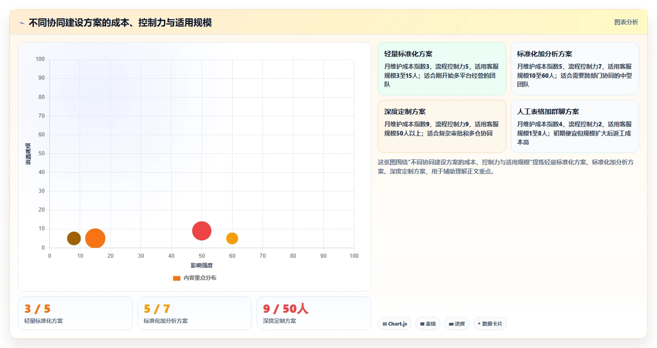Click the 表格 tag chip
This screenshot has height=348, width=657.
(428, 324)
